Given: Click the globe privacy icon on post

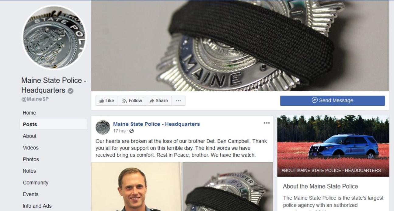Looking at the screenshot, I should click(x=131, y=131).
